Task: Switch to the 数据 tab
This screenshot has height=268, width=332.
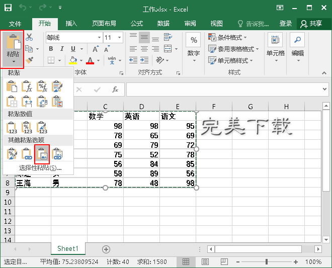Action: (163, 24)
